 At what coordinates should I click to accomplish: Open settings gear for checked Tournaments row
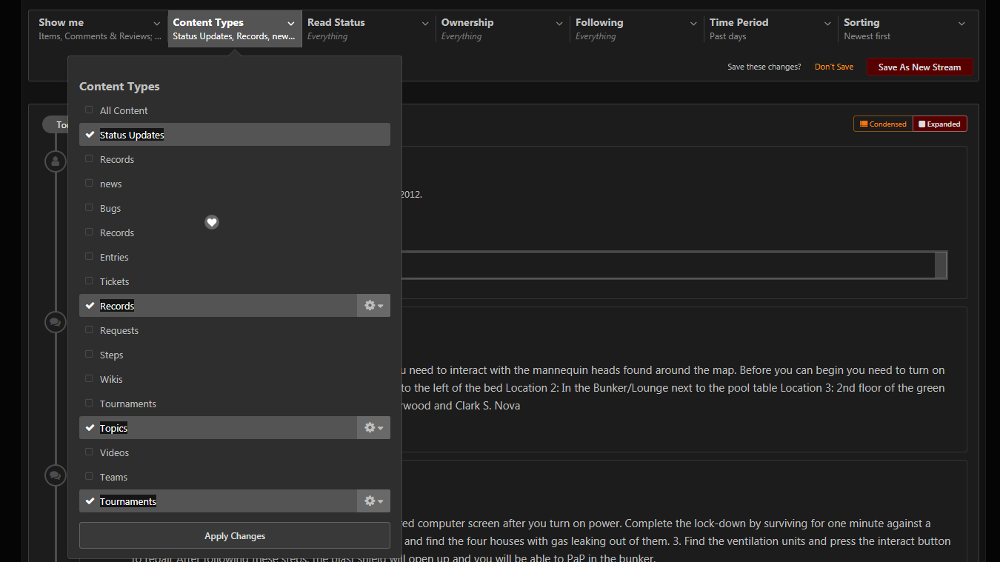(373, 501)
